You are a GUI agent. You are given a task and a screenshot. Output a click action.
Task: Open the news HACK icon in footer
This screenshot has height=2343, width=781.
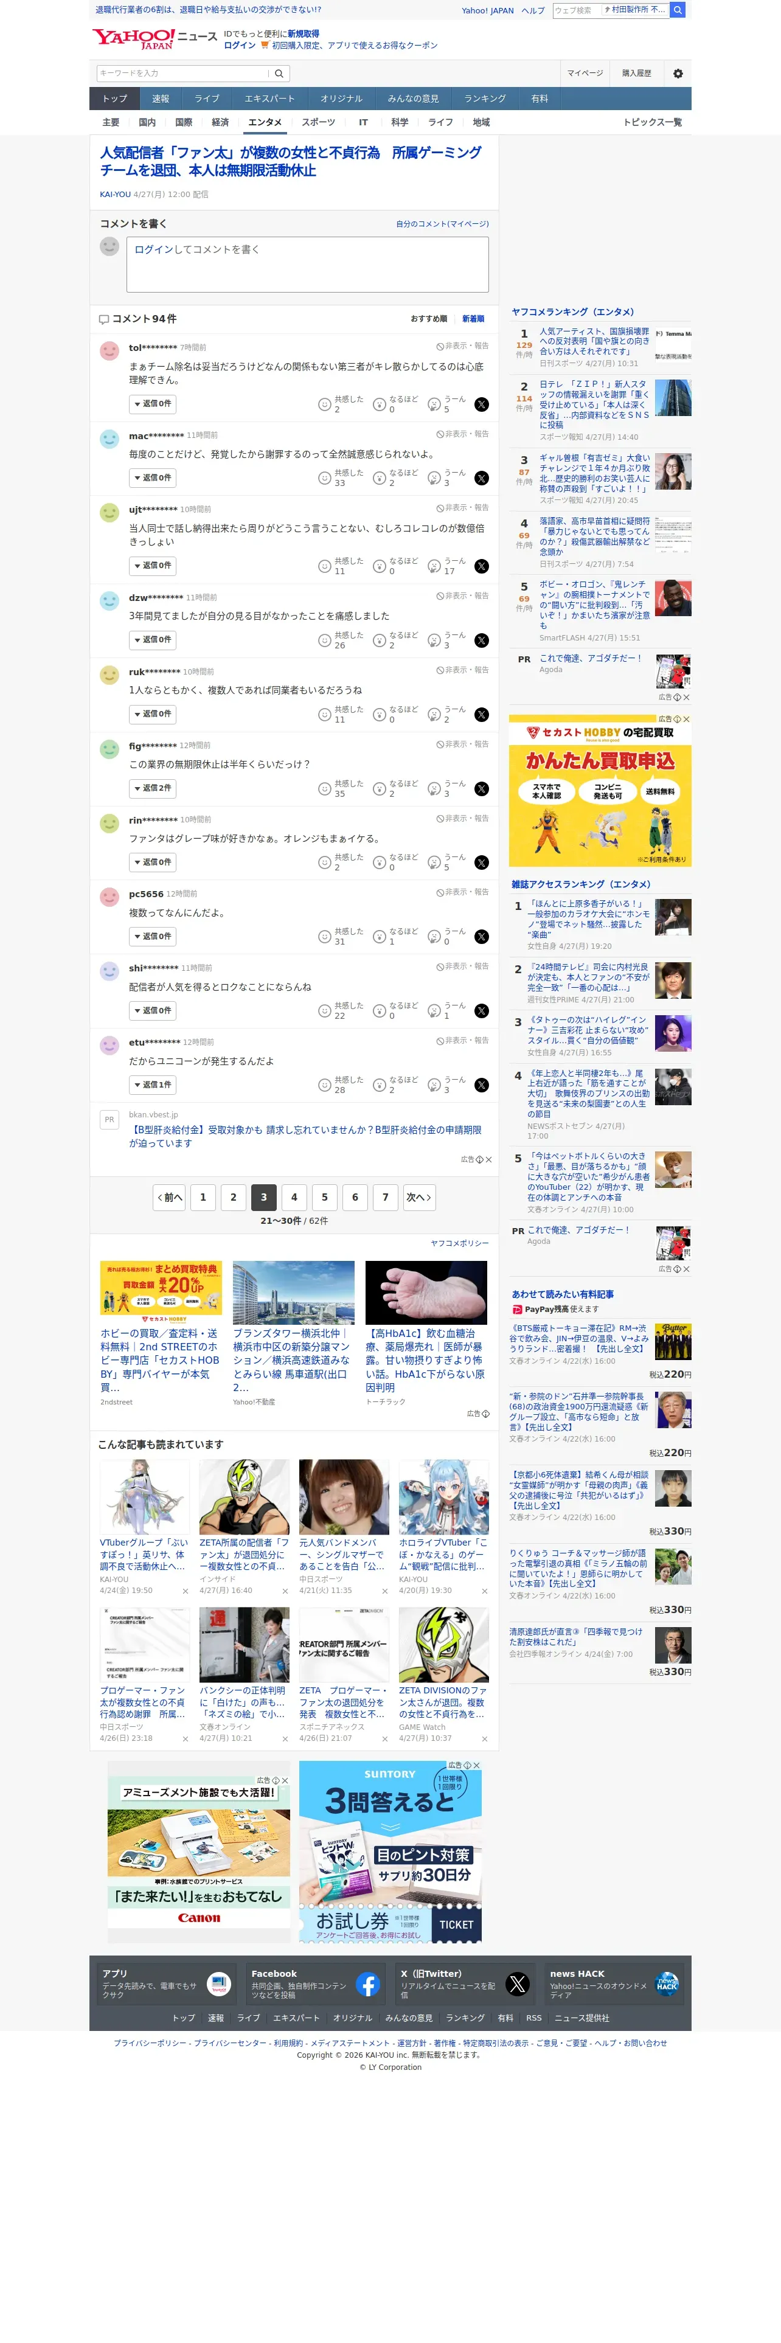click(667, 1985)
